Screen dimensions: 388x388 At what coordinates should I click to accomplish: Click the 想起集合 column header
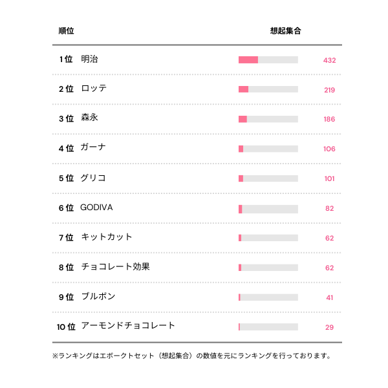285,31
